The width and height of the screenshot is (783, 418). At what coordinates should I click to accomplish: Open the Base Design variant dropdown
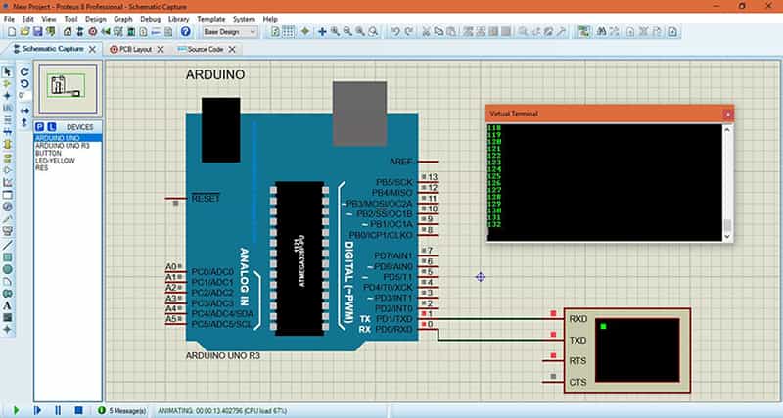(230, 32)
